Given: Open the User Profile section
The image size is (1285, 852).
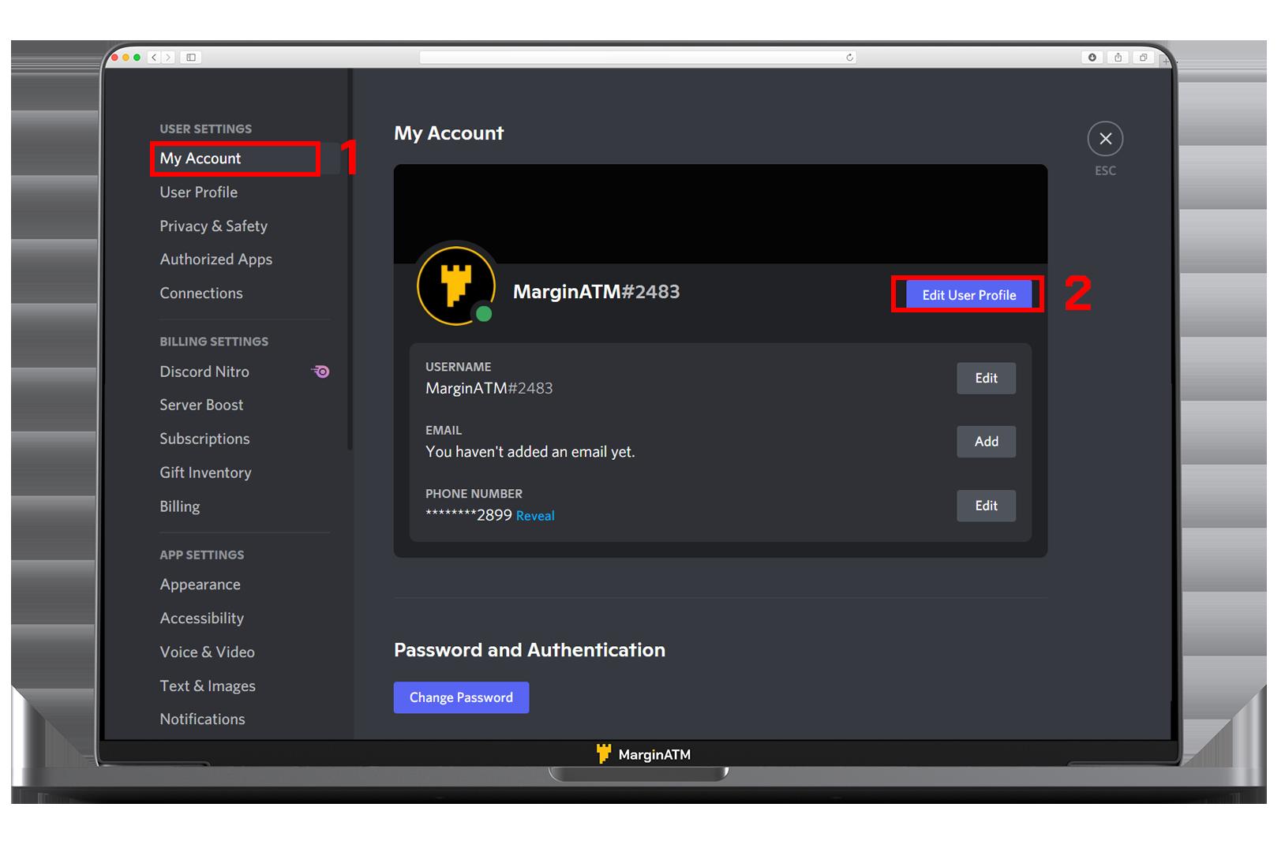Looking at the screenshot, I should [198, 192].
